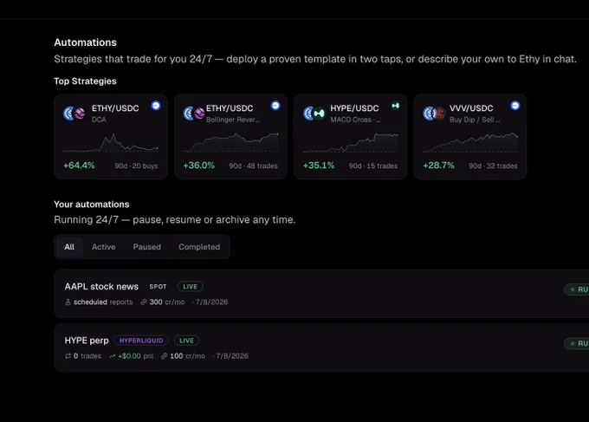Open the AAPL stock news automation
Screen dimensions: 589x422
[x=321, y=294]
